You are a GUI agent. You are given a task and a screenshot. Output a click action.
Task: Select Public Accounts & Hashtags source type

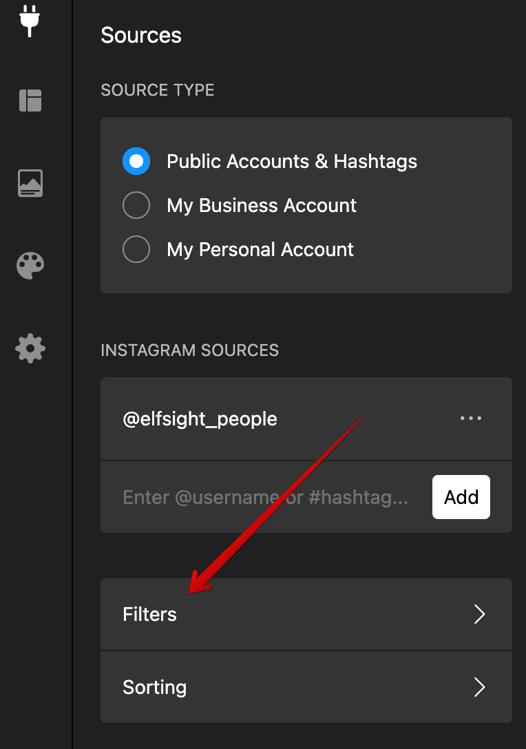136,161
